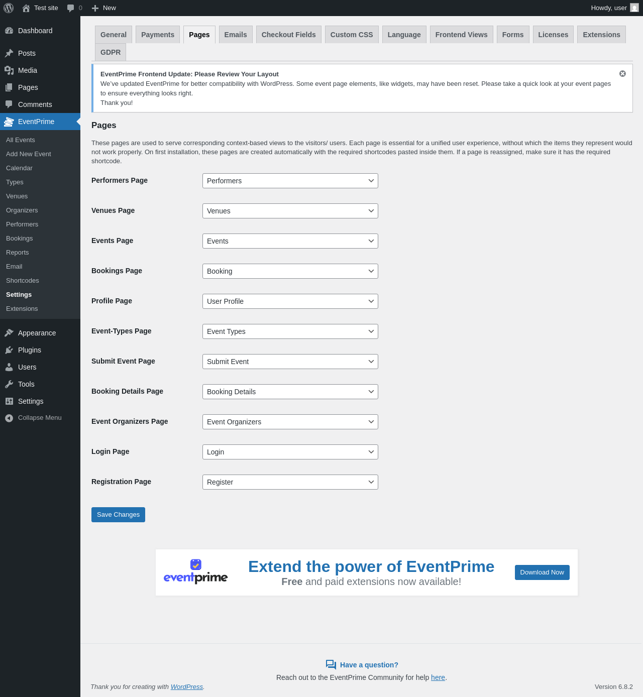Screen dimensions: 643x697
Task: Click the plus New icon
Action: [95, 8]
